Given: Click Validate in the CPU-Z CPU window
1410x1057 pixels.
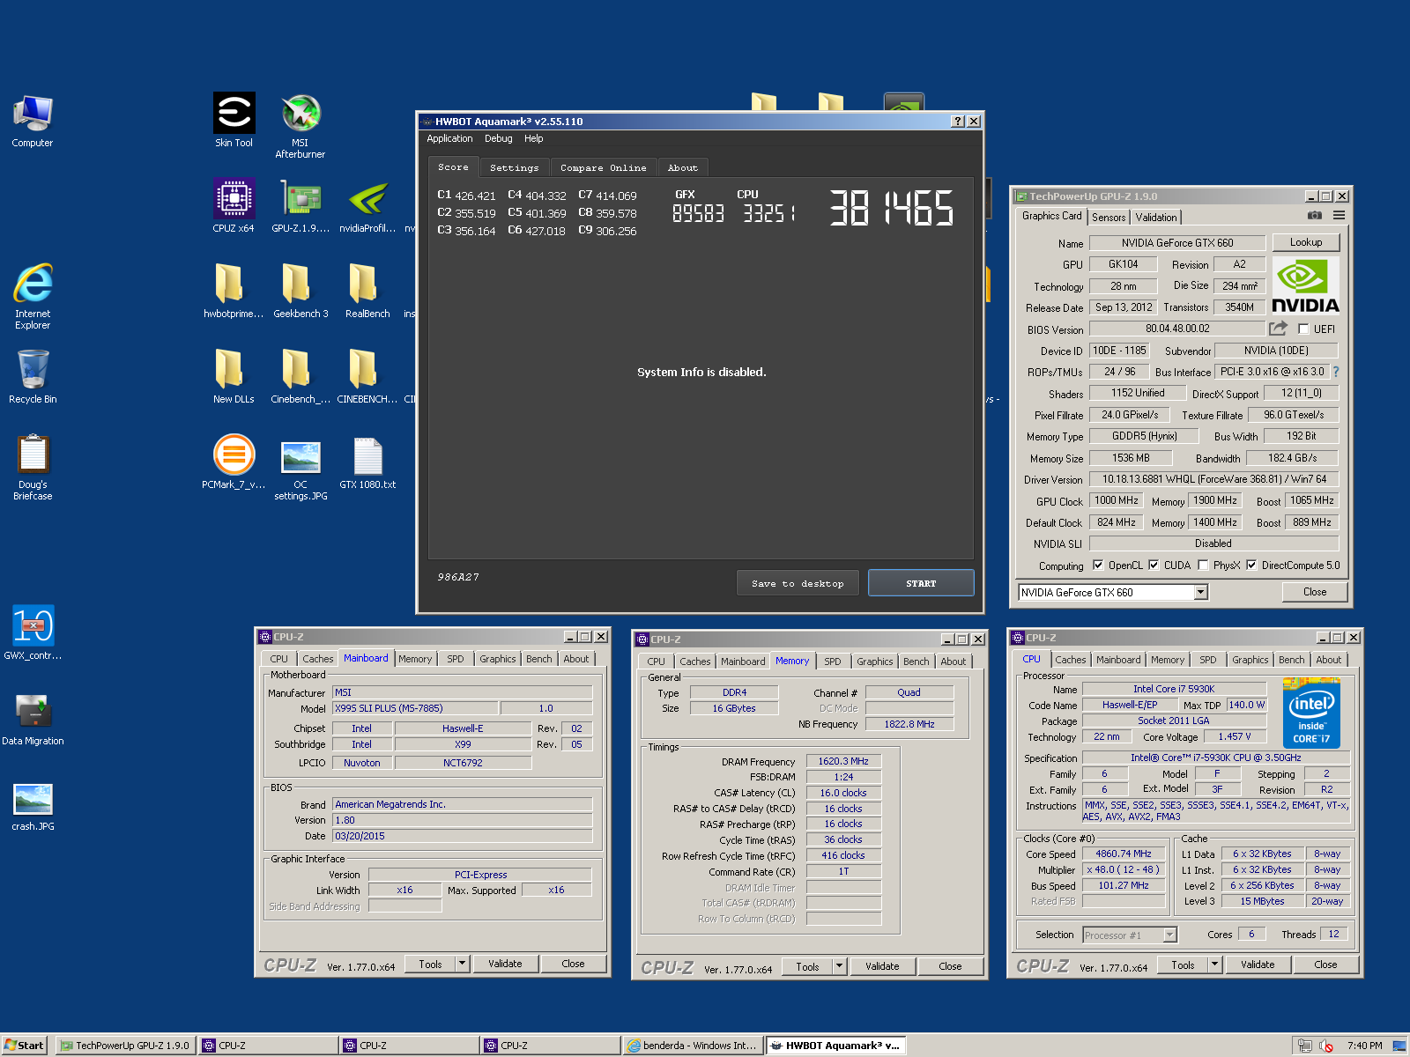Looking at the screenshot, I should pyautogui.click(x=1257, y=965).
